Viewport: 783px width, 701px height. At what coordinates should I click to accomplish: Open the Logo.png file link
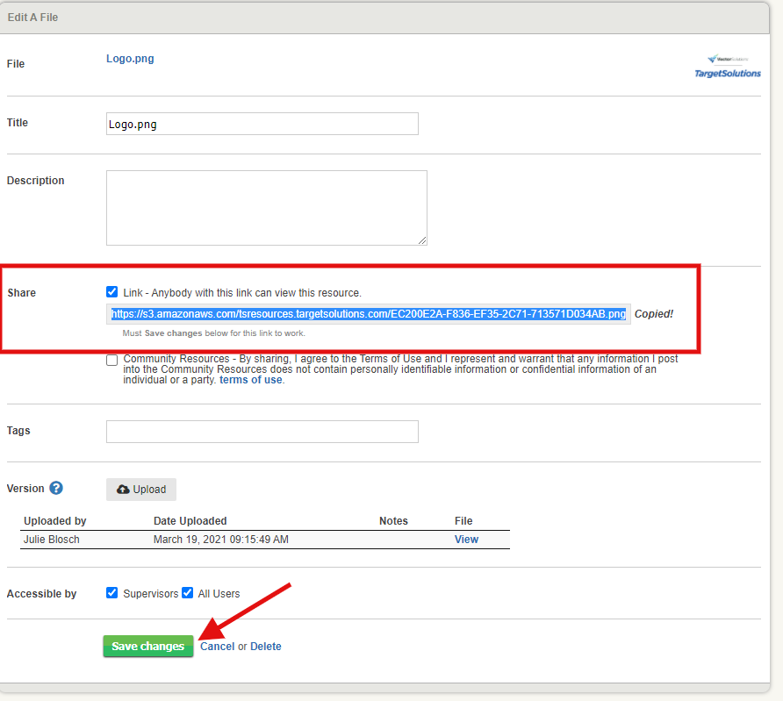coord(130,59)
